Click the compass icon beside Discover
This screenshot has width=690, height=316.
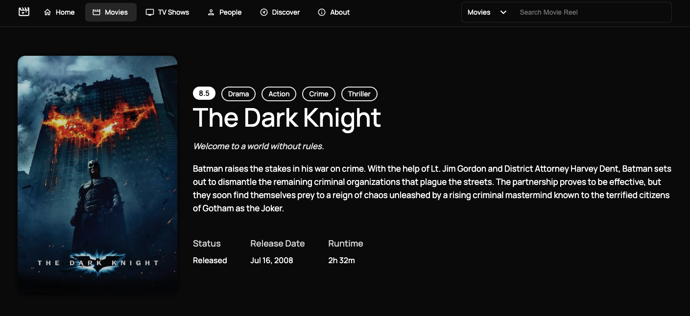pos(264,12)
